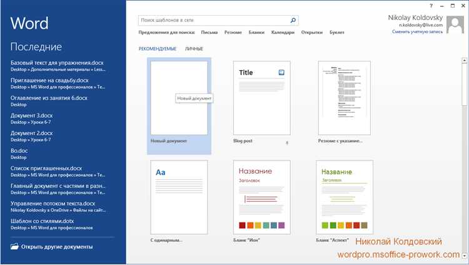This screenshot has width=469, height=265.
Task: Click the vertical scrollbar thumb
Action: point(464,84)
